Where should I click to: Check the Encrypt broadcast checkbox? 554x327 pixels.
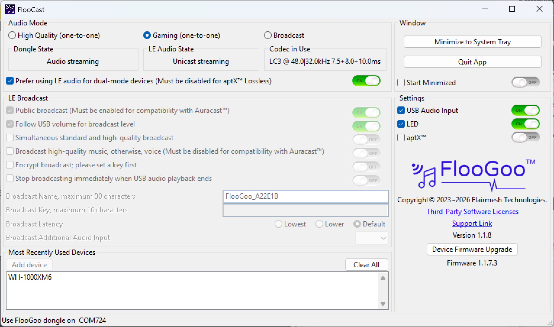[10, 165]
